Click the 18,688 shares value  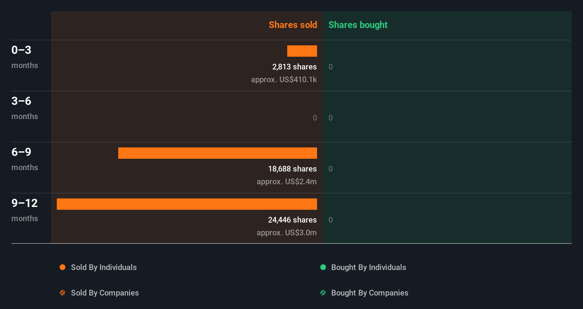292,169
